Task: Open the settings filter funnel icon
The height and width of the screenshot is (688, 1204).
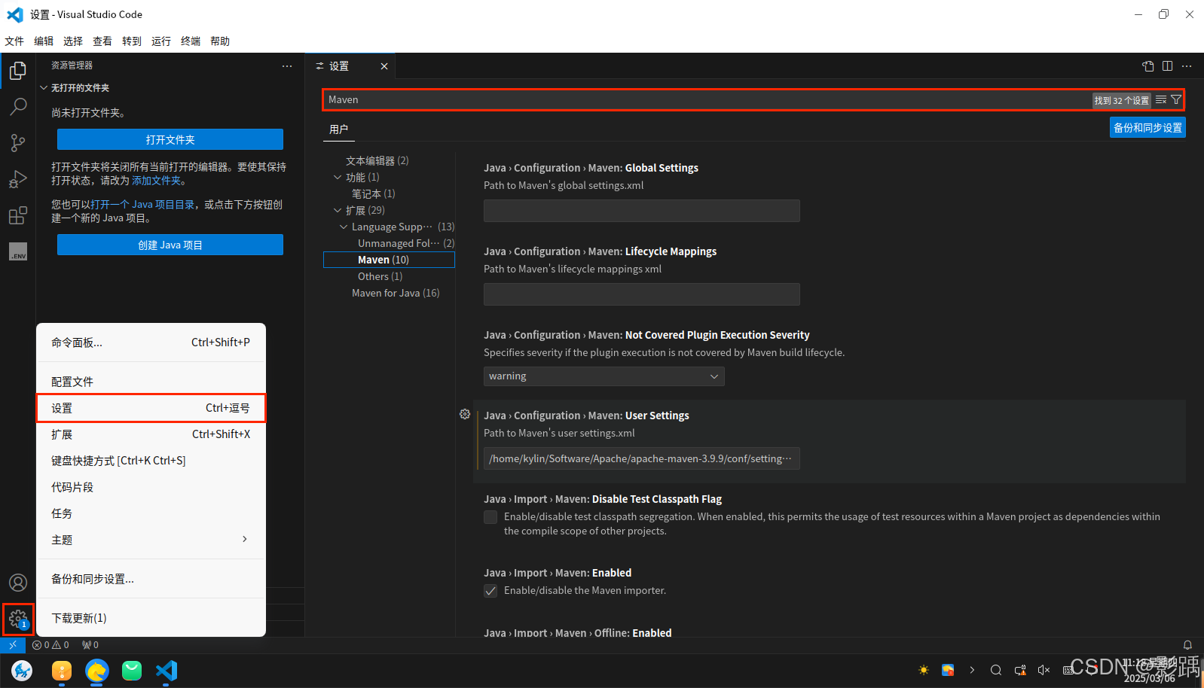Action: point(1176,100)
